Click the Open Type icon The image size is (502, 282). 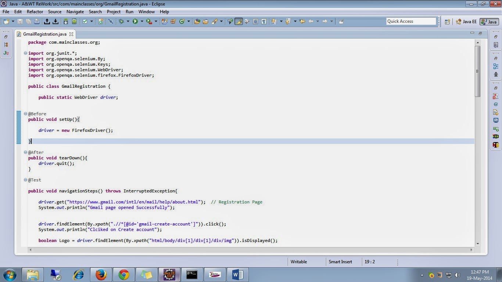pos(197,22)
